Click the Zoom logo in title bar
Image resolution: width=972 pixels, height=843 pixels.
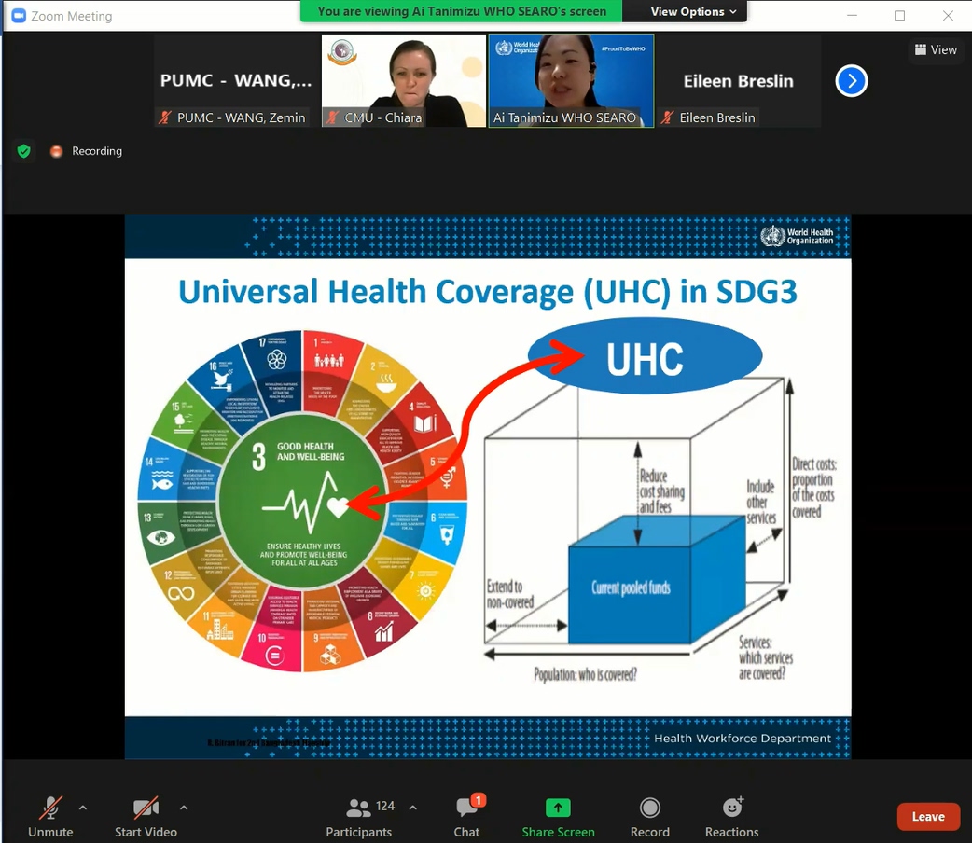(x=18, y=16)
